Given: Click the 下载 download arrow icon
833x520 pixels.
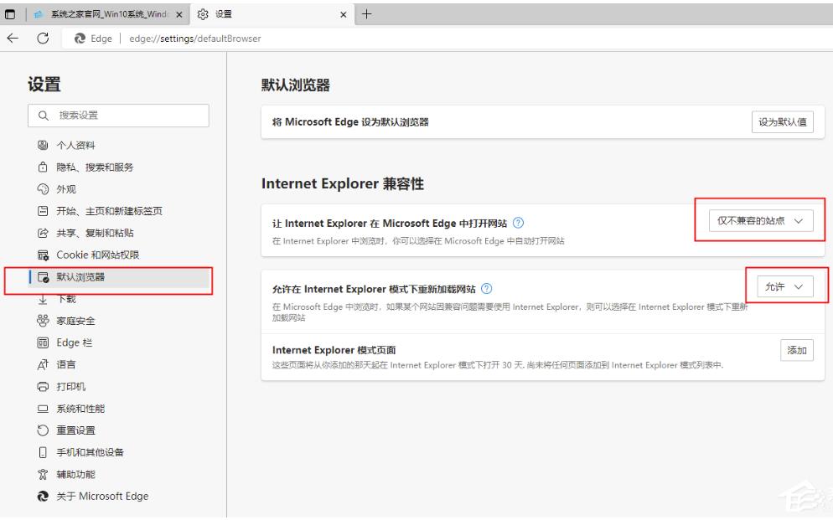Looking at the screenshot, I should [x=43, y=299].
